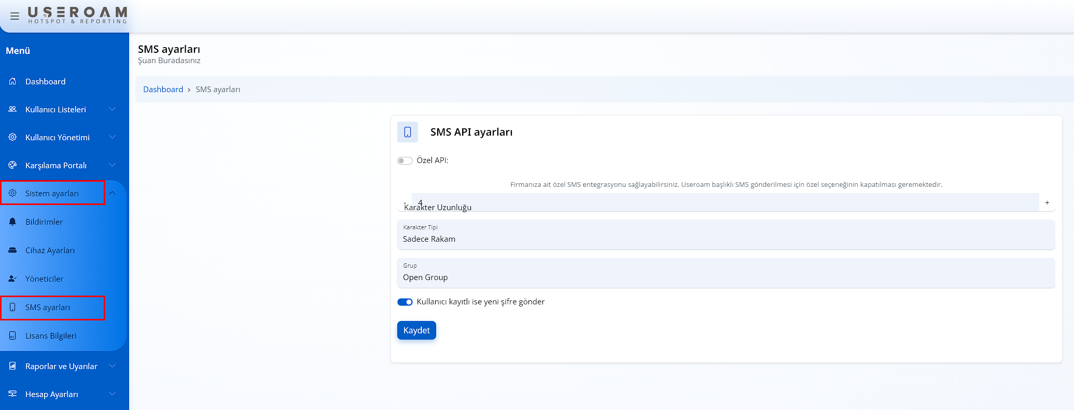Open Raporlar ve Uyarılar menu item

61,366
